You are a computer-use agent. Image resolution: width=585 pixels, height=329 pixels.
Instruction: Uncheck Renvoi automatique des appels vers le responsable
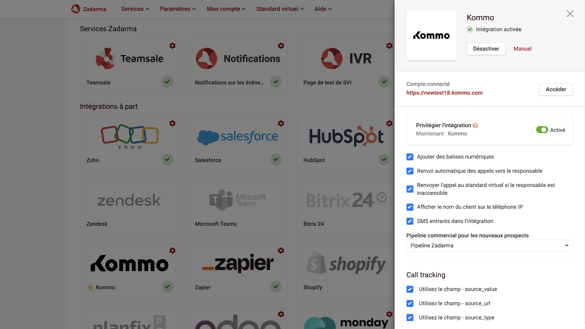tap(410, 171)
